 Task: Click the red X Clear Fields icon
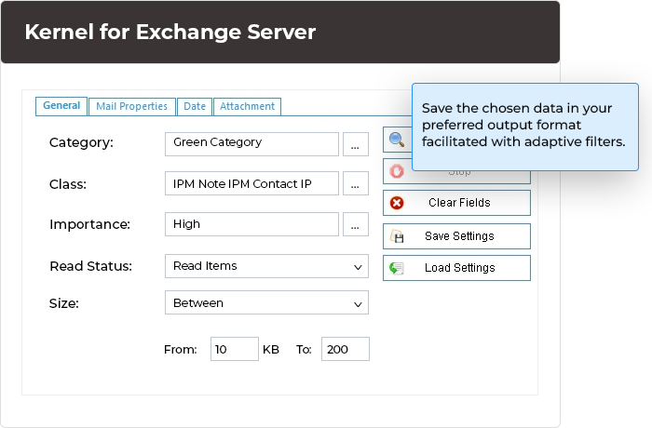pyautogui.click(x=397, y=203)
